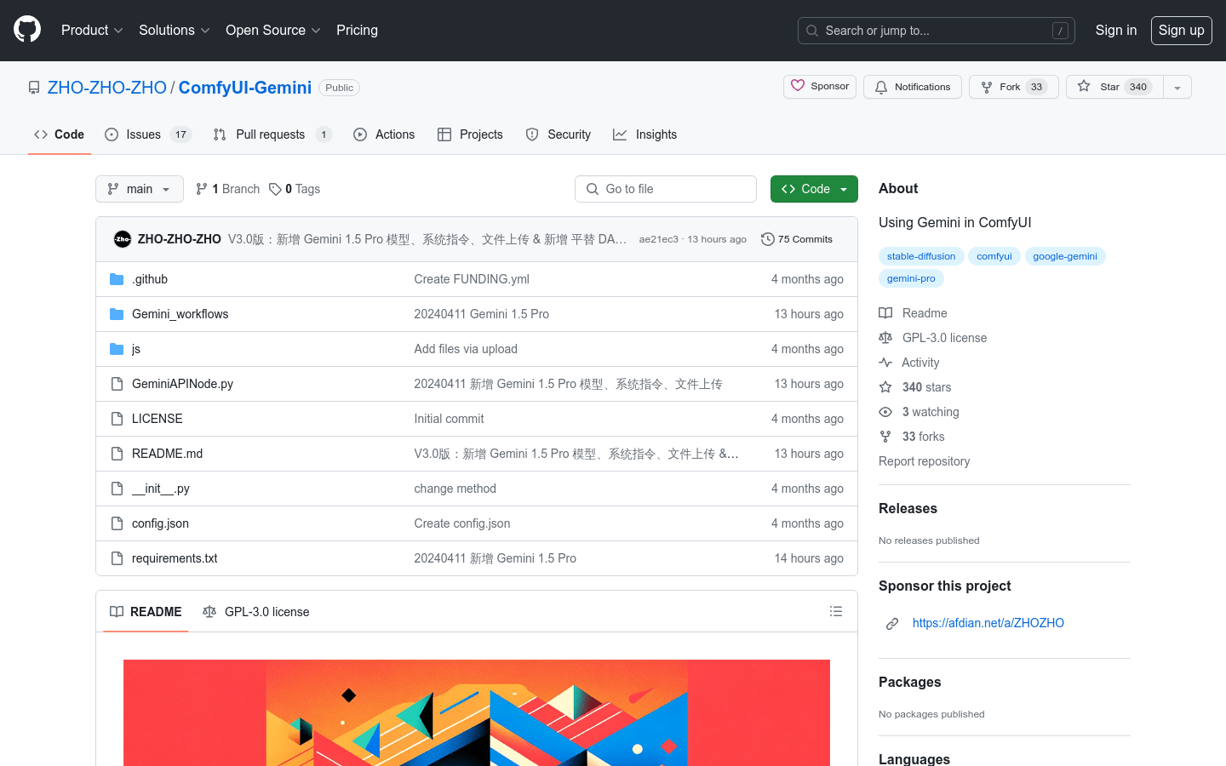
Task: Open the Actions tab
Action: coord(384,134)
